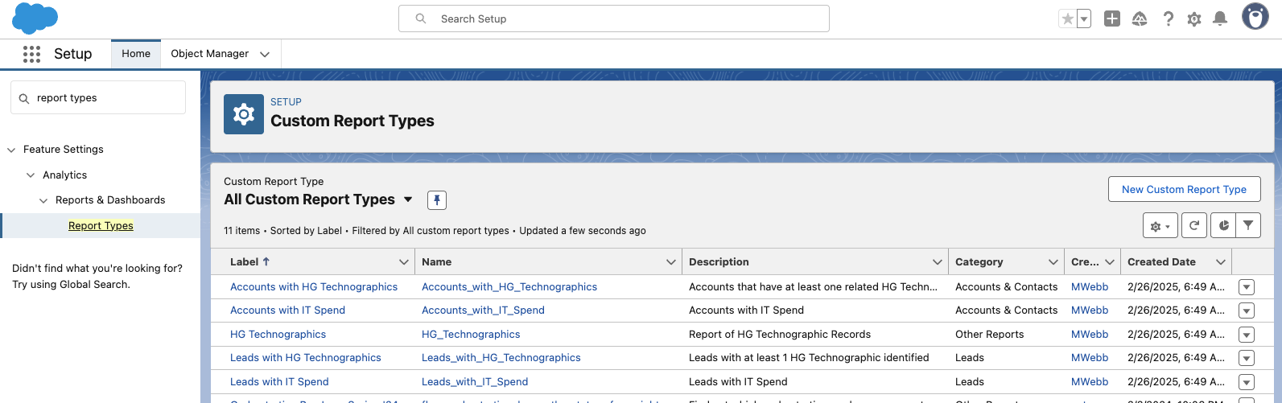Image resolution: width=1282 pixels, height=403 pixels.
Task: Select Report Types in the sidebar
Action: click(x=101, y=226)
